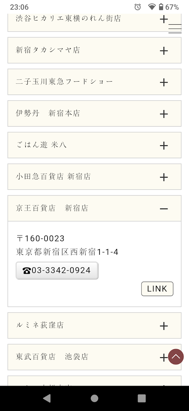The width and height of the screenshot is (189, 411).
Task: Expand 伊勢丹 新宿本店 with plus icon
Action: (164, 114)
